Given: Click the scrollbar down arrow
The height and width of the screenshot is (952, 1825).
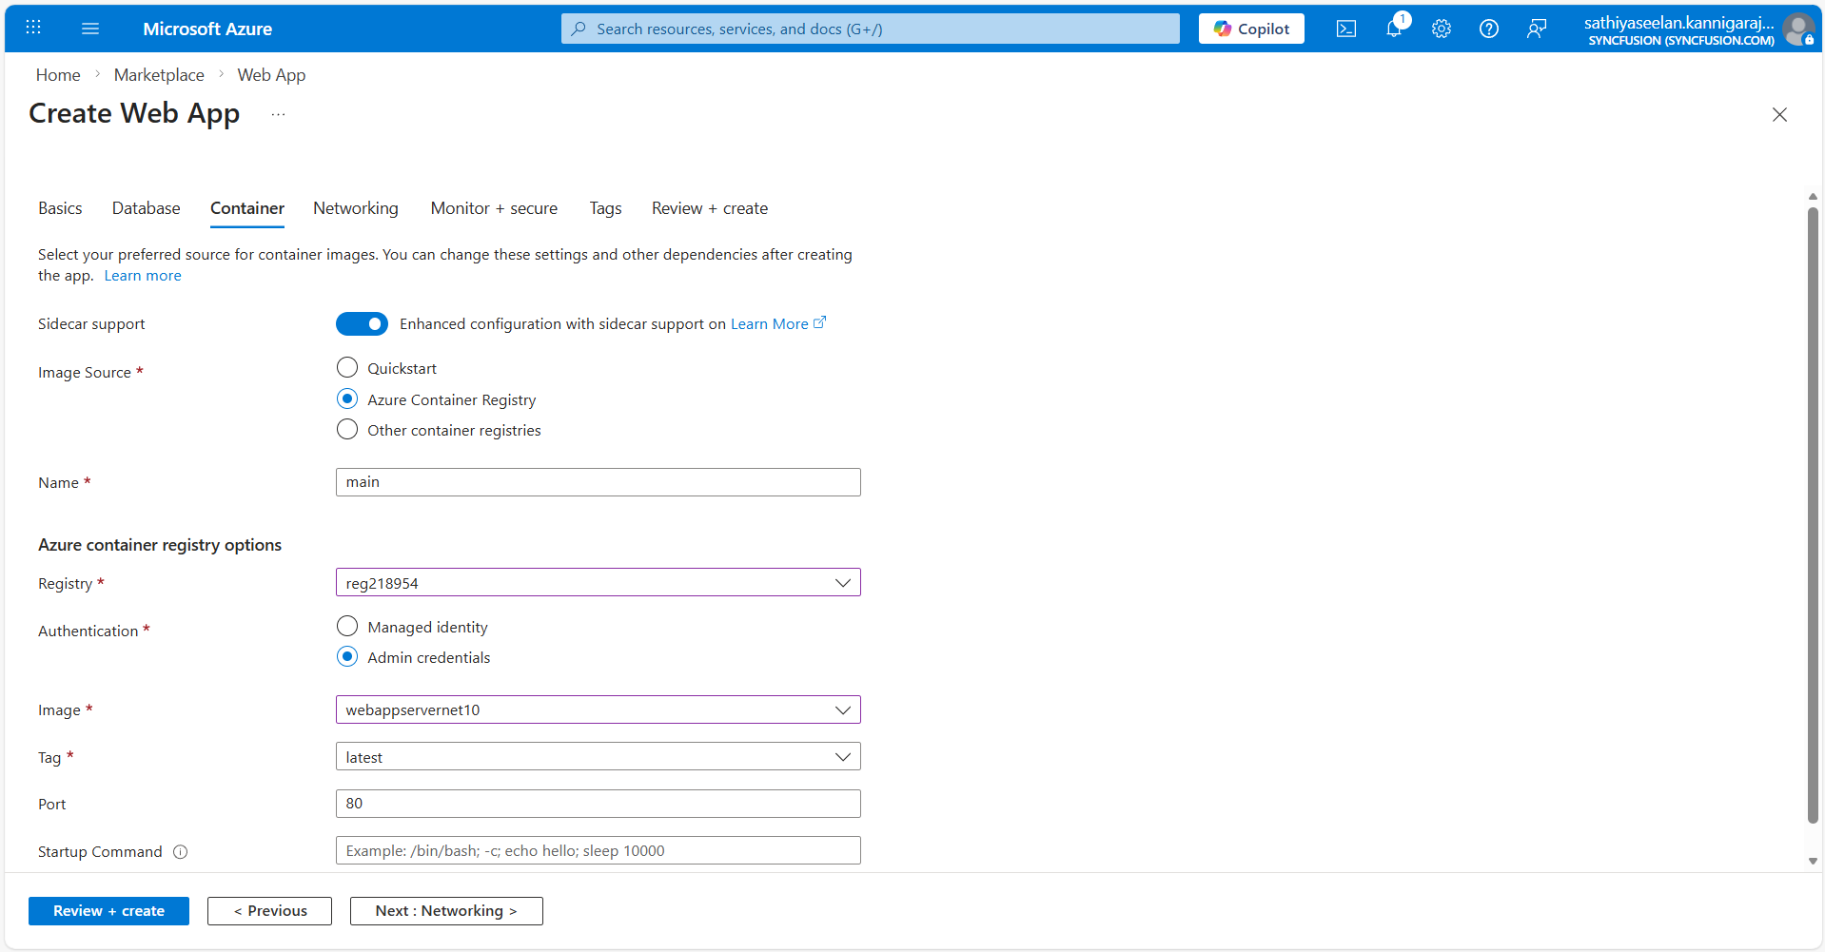Looking at the screenshot, I should coord(1813,861).
